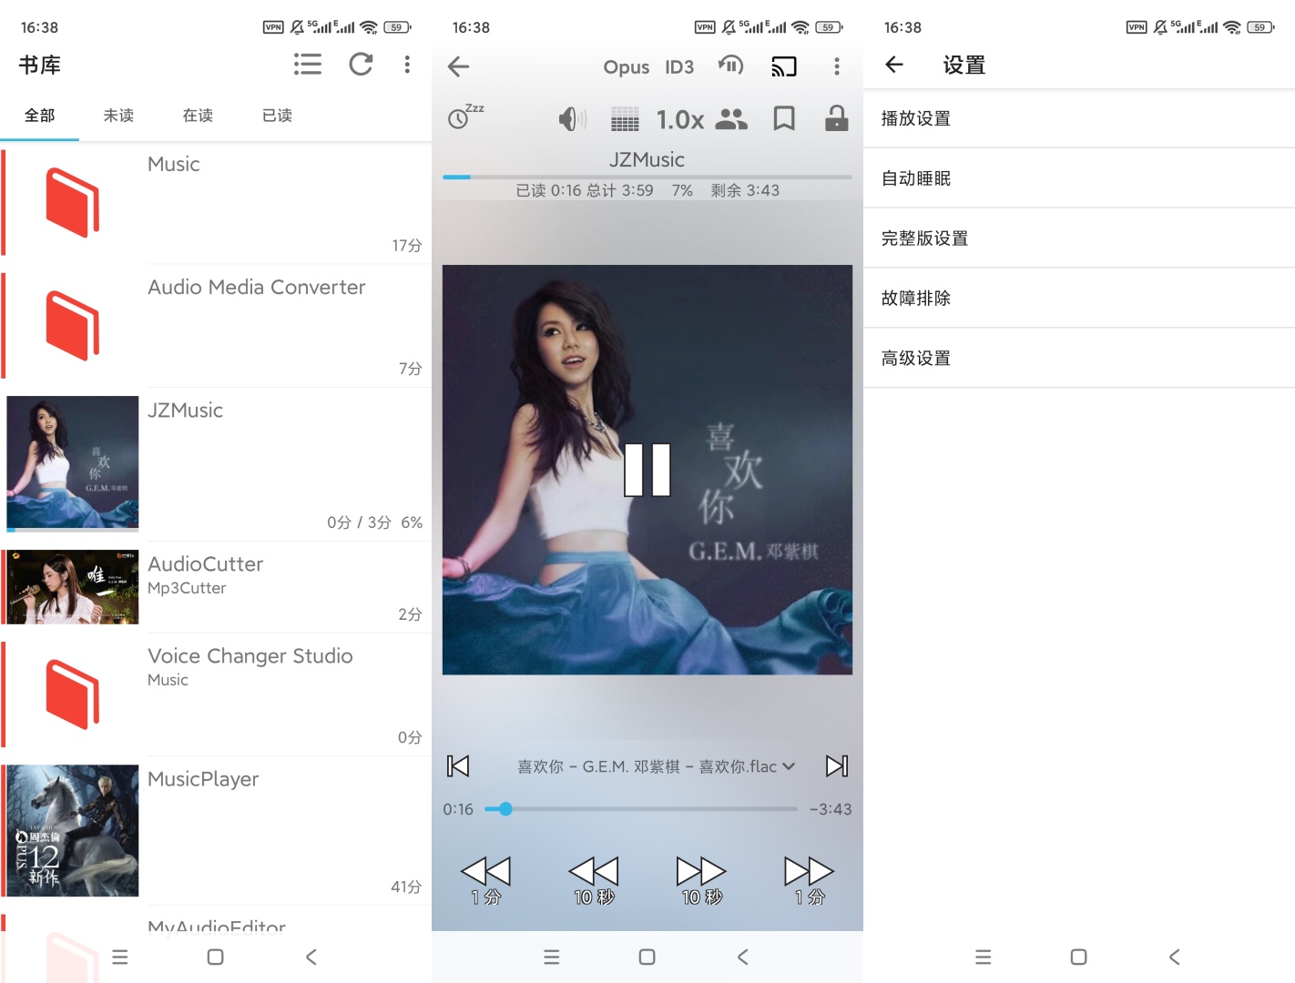This screenshot has height=983, width=1295.
Task: Open the Audio Media Converter book
Action: tap(216, 326)
